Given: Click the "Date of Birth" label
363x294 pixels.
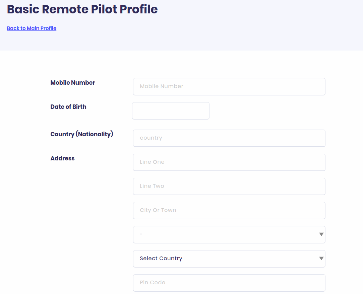Looking at the screenshot, I should click(68, 106).
